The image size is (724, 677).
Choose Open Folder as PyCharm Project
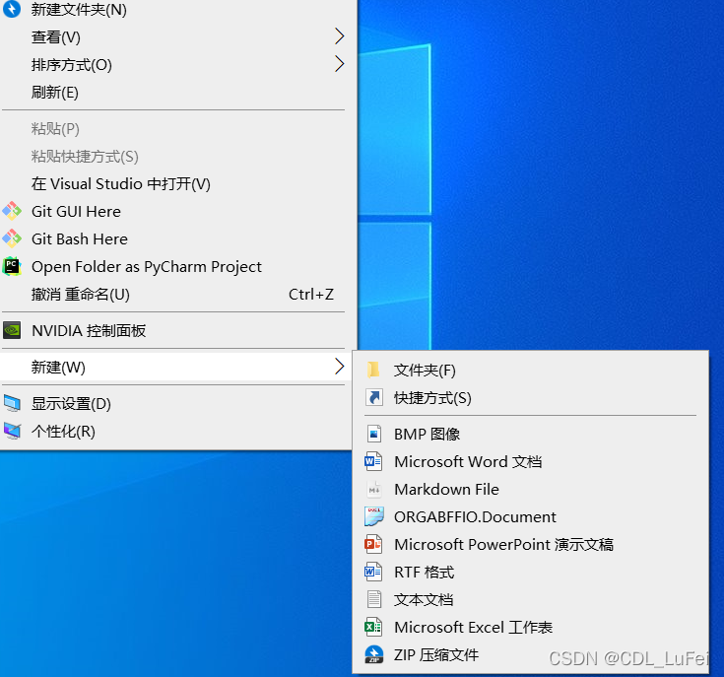point(174,266)
